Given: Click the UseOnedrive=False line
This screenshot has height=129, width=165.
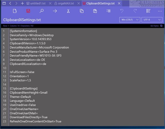Looking at the screenshot, I should pyautogui.click(x=23, y=105).
